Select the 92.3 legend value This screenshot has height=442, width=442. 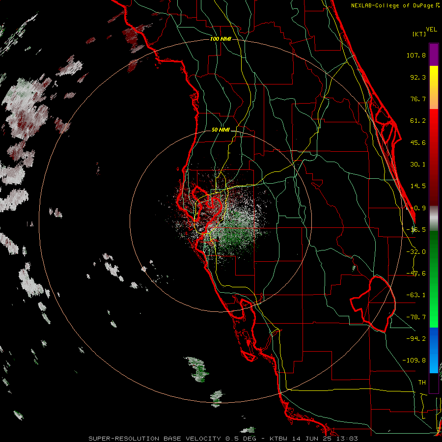tap(418, 77)
